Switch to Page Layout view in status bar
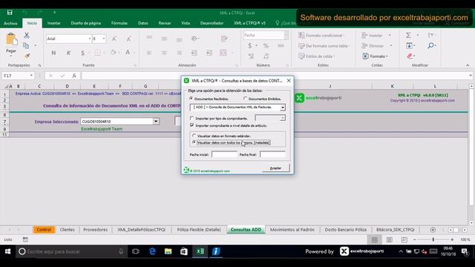This screenshot has height=267, width=475. click(x=389, y=240)
